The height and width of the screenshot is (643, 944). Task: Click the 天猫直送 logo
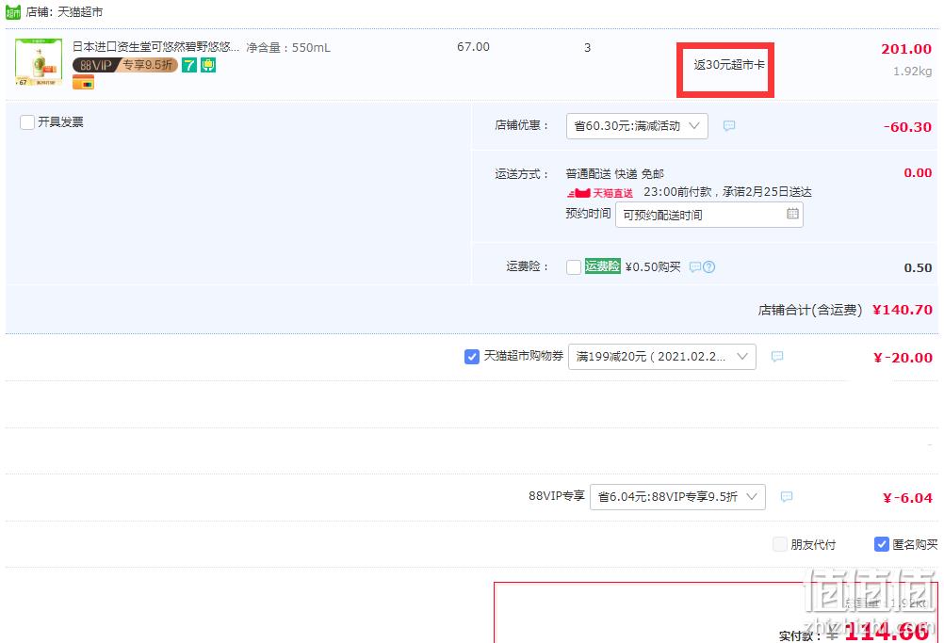click(599, 193)
